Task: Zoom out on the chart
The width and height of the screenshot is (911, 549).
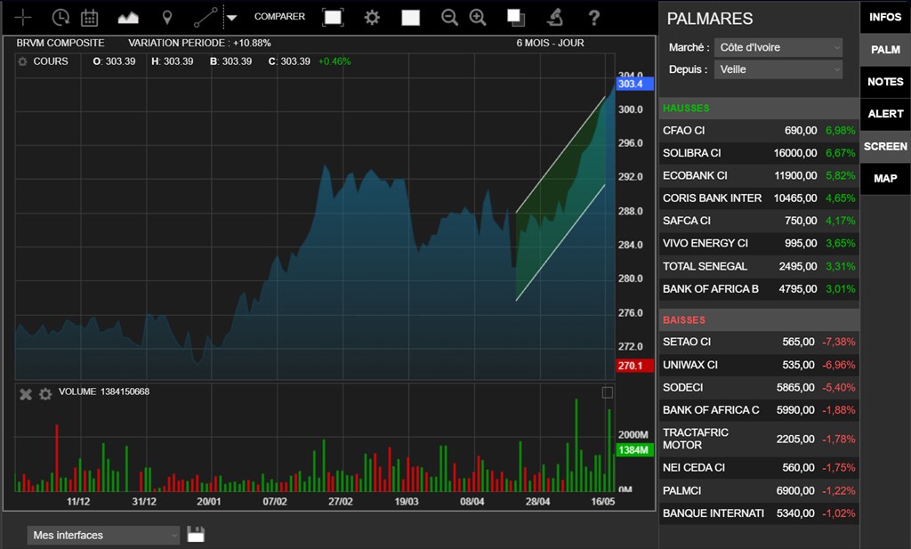Action: [449, 18]
